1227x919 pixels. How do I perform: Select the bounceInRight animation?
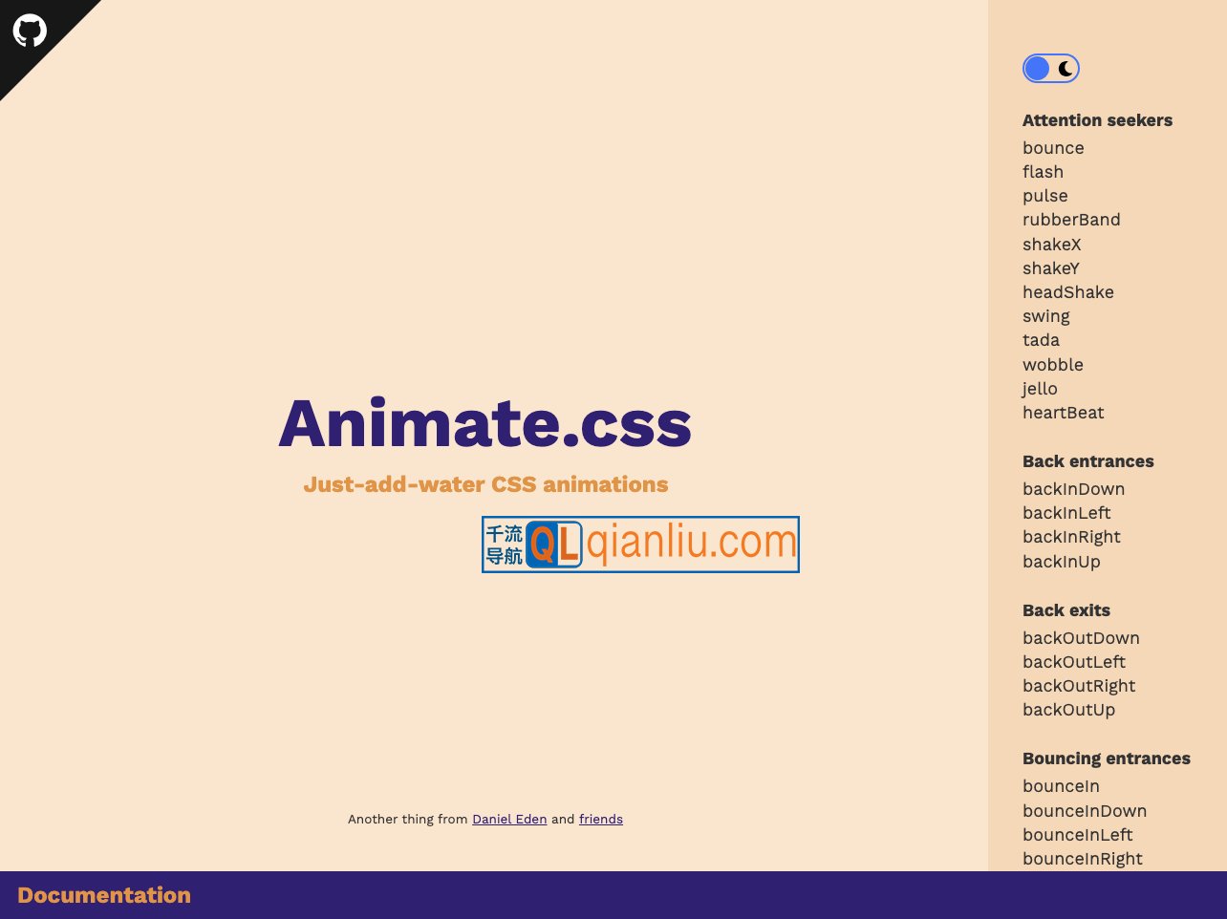coord(1083,859)
